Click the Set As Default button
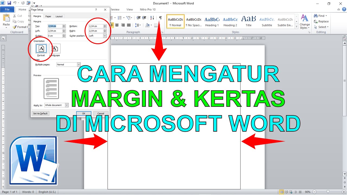 point(40,113)
